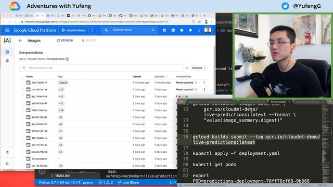Expand the search bar dropdown arrow

click(153, 30)
